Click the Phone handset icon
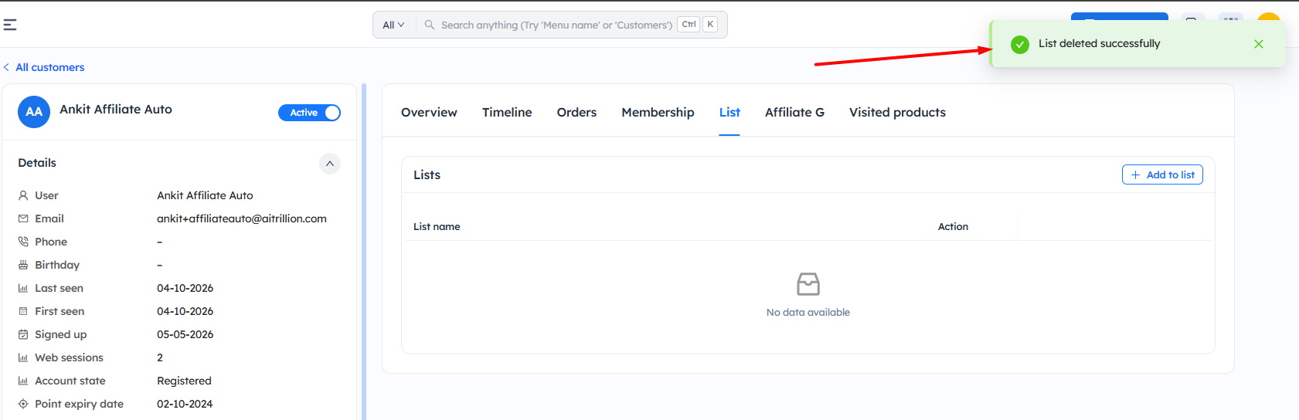The image size is (1299, 420). tap(23, 242)
